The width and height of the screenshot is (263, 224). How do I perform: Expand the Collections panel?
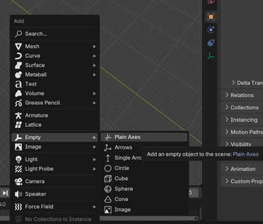[x=242, y=107]
